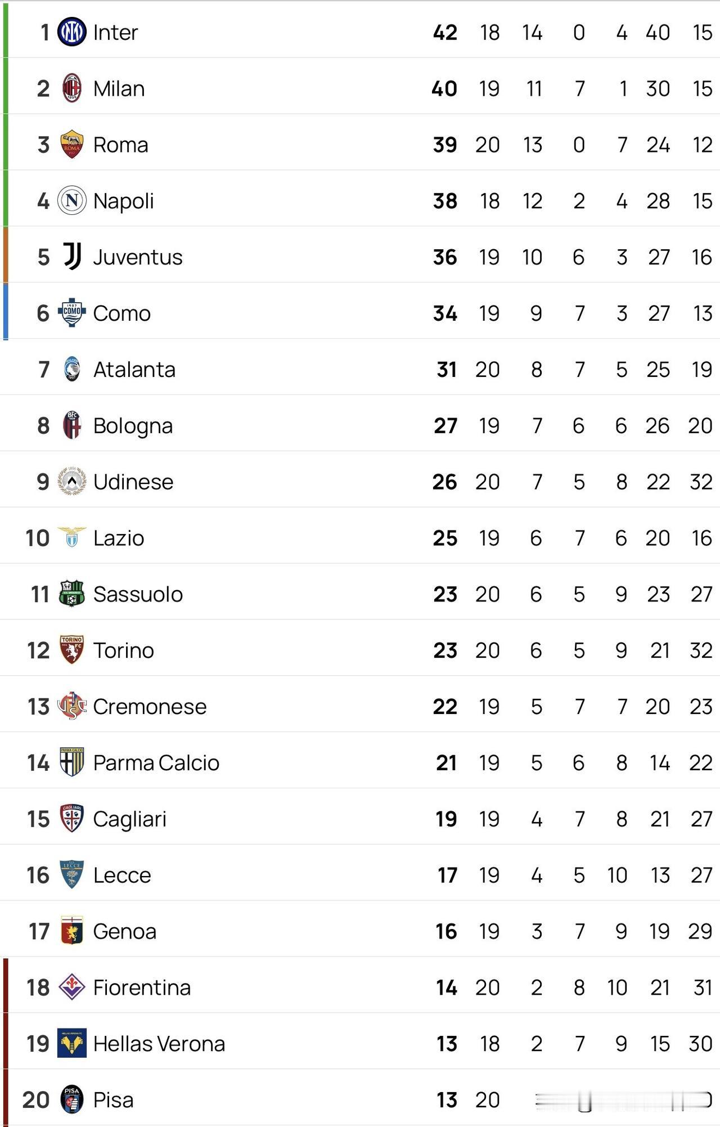Tap the Atalanta club crest
The width and height of the screenshot is (720, 1127).
[x=72, y=369]
